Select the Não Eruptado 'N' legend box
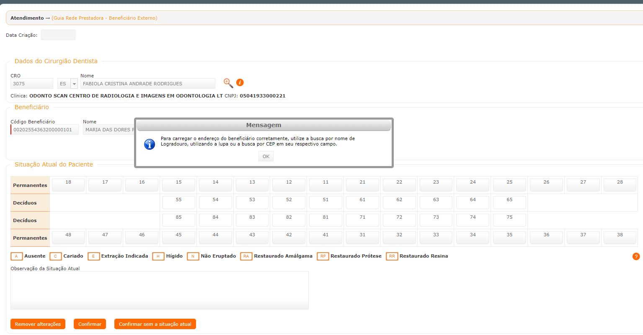 point(193,256)
